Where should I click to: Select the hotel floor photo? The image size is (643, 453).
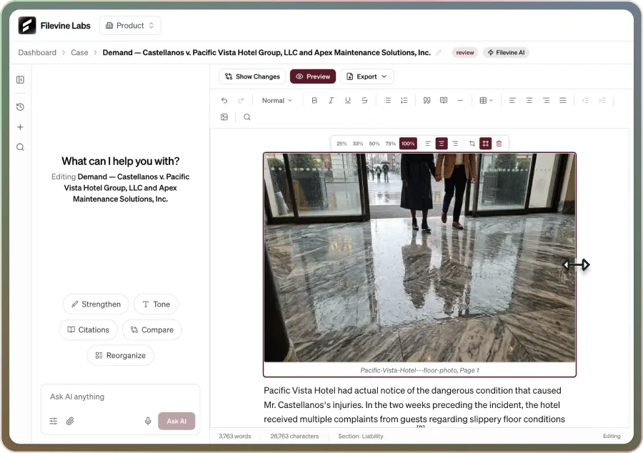pos(419,257)
